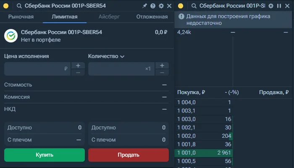Click the Покупка, ₽ column header
Viewport: 294px width, 168px height.
pyautogui.click(x=191, y=92)
